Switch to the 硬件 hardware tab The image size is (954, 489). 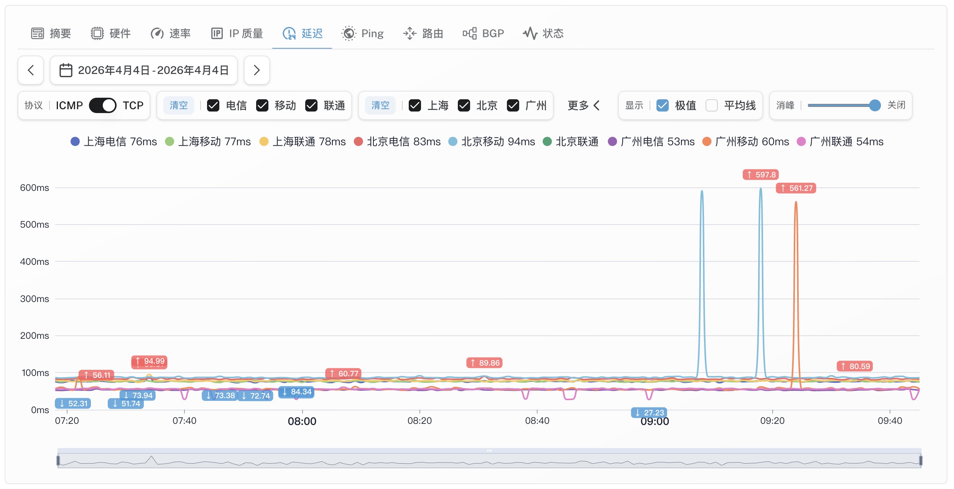(x=111, y=34)
